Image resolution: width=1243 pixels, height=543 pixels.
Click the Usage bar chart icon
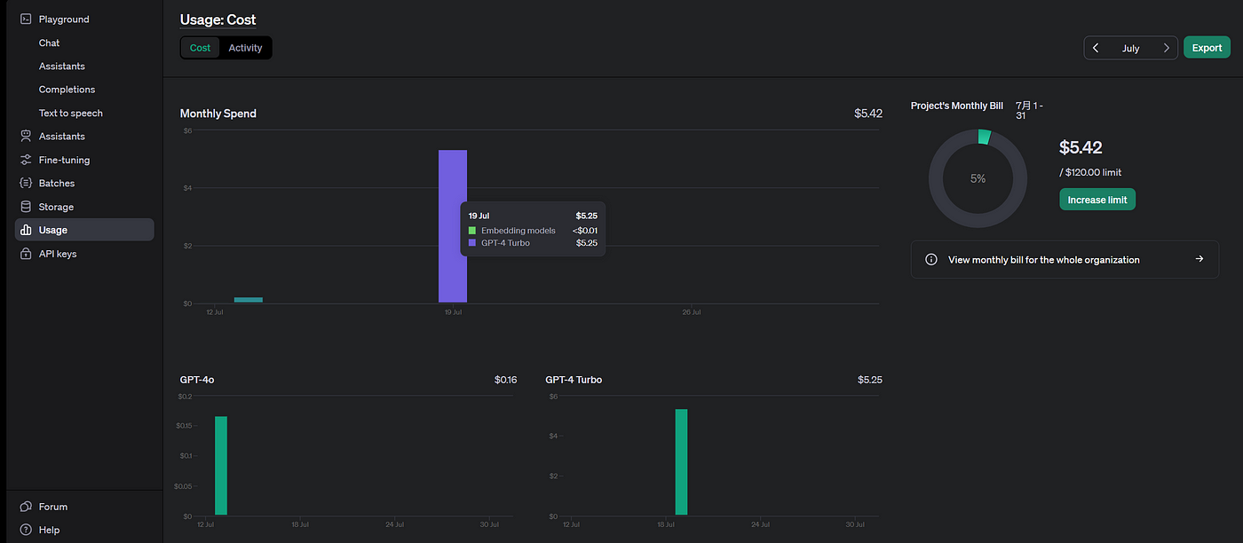point(26,230)
